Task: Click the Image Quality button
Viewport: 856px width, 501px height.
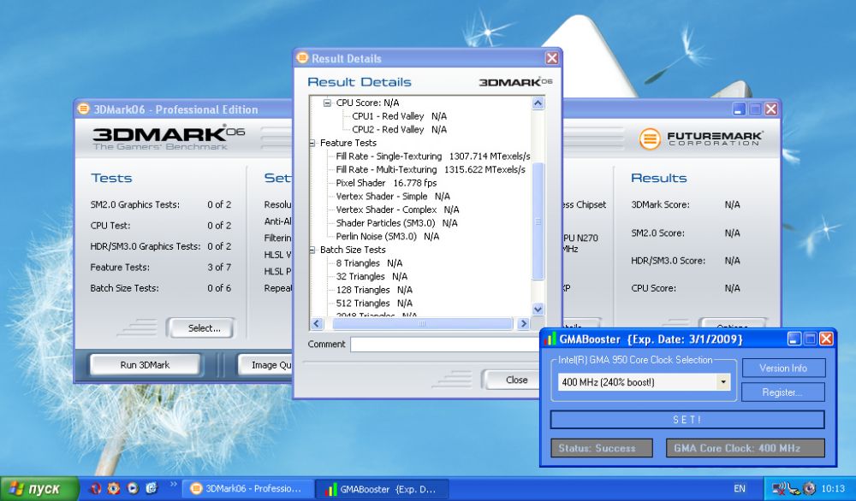Action: click(266, 365)
